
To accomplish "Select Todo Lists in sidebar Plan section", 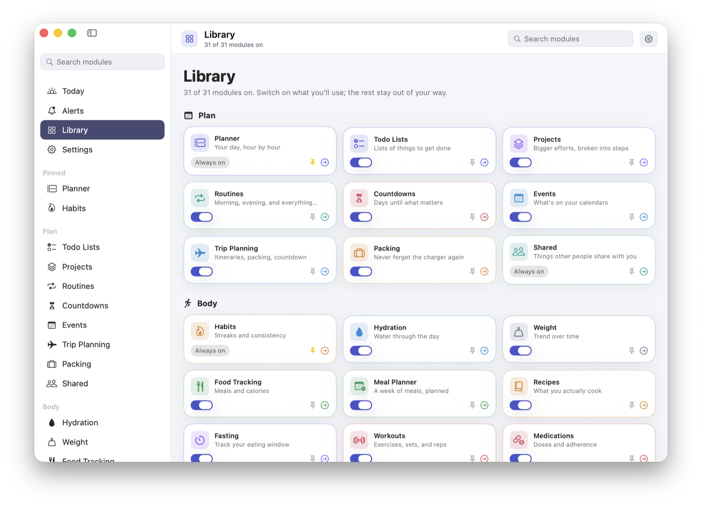I will coord(102,247).
